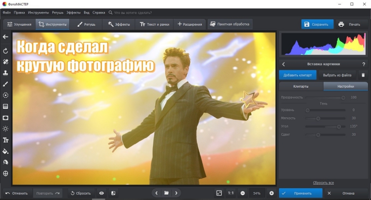Image resolution: width=371 pixels, height=200 pixels.
Task: Zoom out with minus button
Action: point(243,193)
